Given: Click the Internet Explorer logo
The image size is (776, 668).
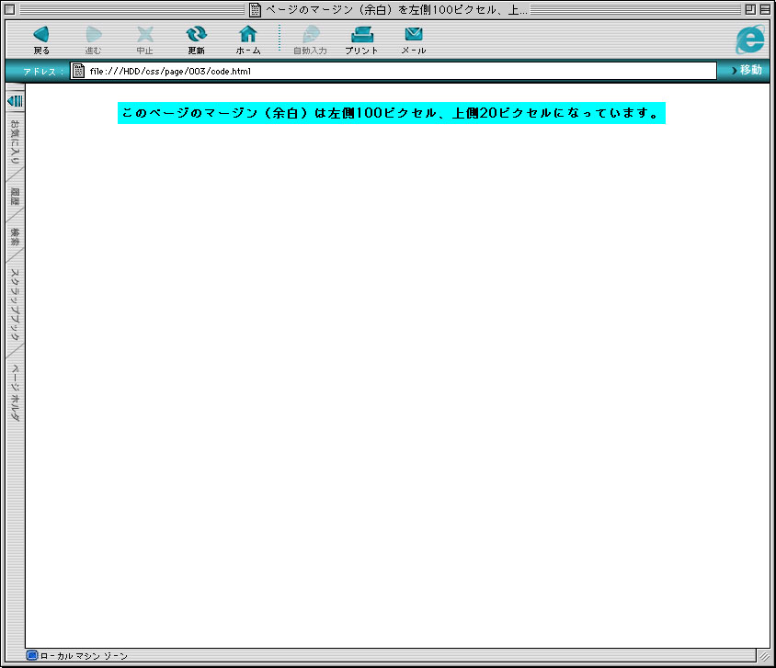Looking at the screenshot, I should click(x=749, y=40).
